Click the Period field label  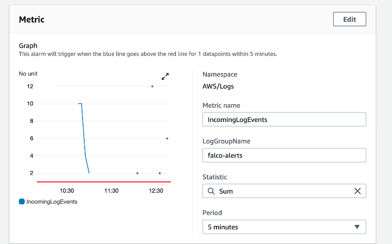pos(212,213)
